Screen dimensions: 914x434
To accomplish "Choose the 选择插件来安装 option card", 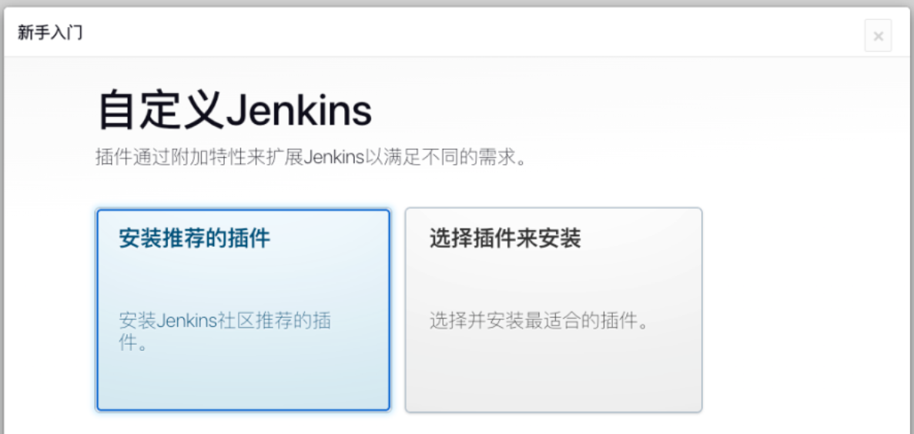I will tap(554, 310).
